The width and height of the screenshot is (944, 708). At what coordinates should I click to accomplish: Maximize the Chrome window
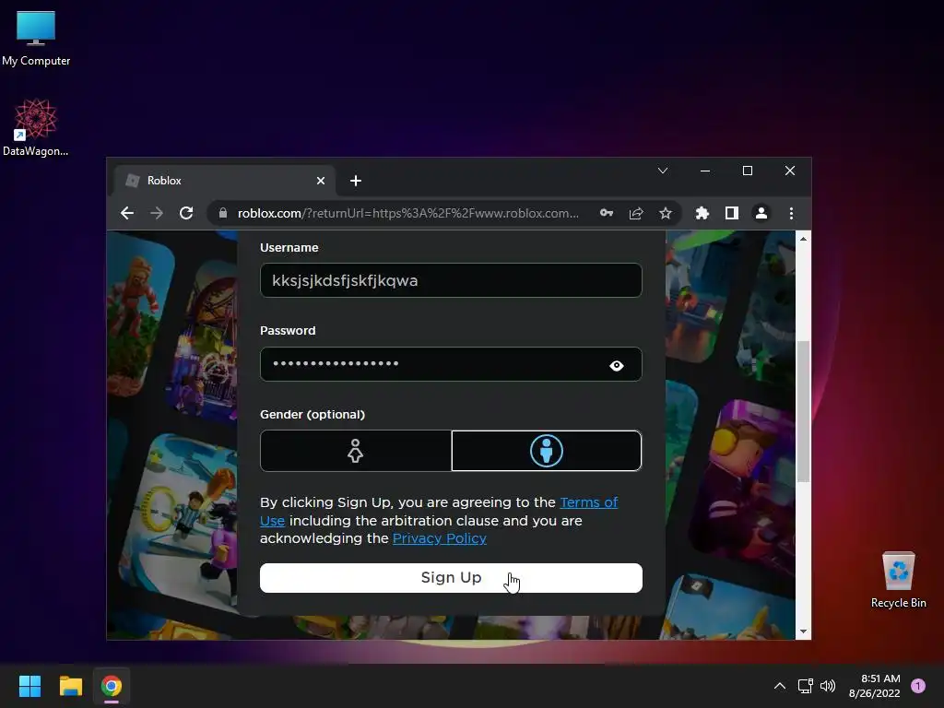[x=747, y=171]
